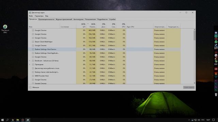This screenshot has width=218, height=122.
Task: Open taskbar search magnifier
Action: coord(7,120)
